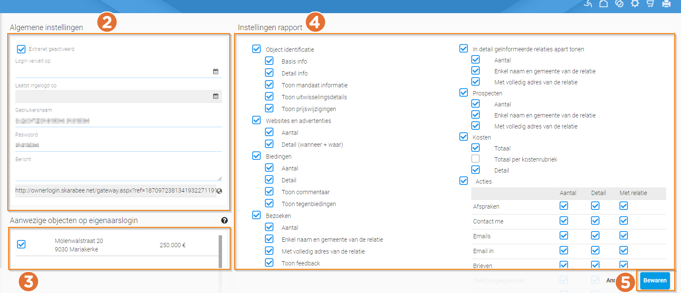Toggle Acties section checkbox

coord(464,181)
